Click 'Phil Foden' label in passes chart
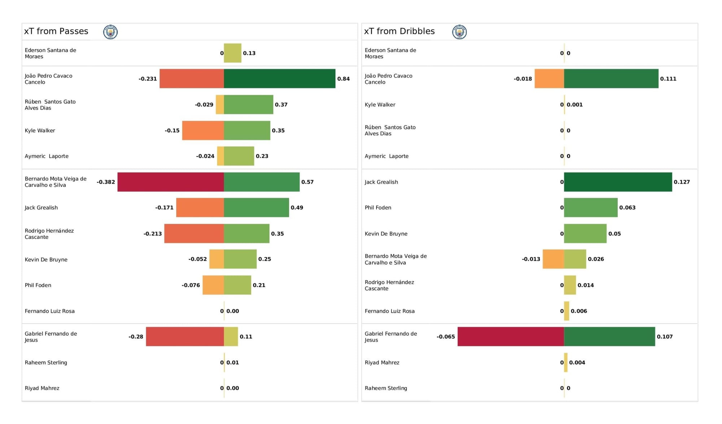The image size is (722, 424). (x=38, y=285)
